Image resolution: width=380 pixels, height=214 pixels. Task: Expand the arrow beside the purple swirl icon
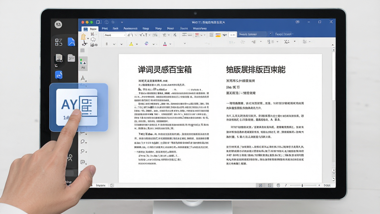tap(153, 44)
